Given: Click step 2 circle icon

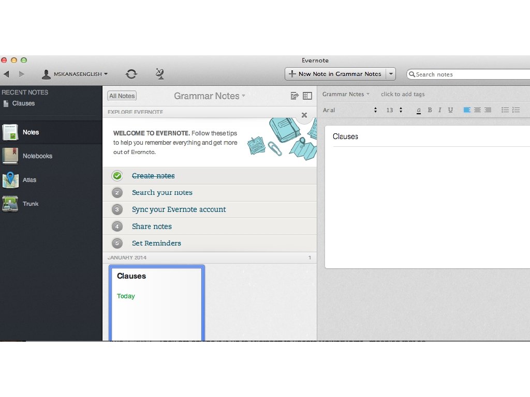Looking at the screenshot, I should click(117, 192).
